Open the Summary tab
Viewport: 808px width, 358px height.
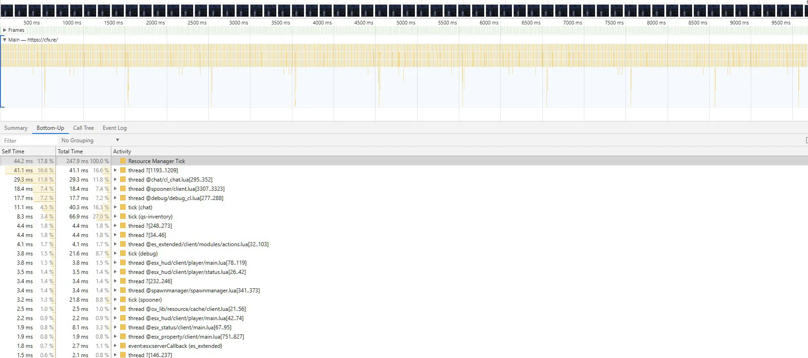pos(16,128)
